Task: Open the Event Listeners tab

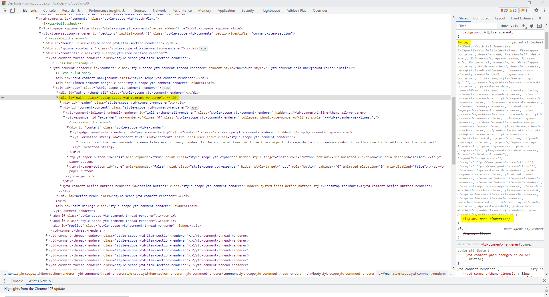Action: pyautogui.click(x=522, y=18)
